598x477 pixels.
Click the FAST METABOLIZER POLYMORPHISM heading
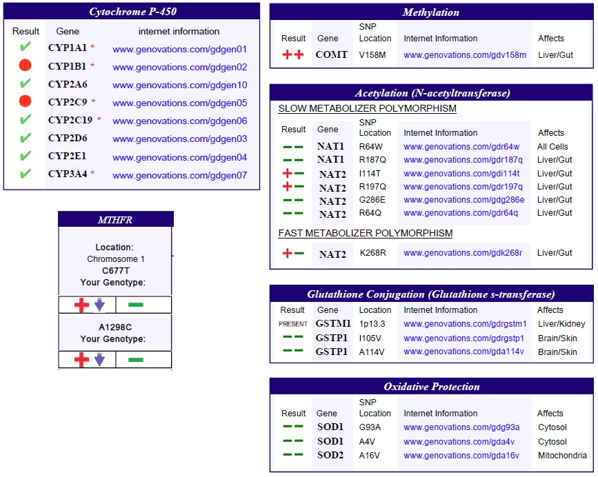tap(366, 233)
